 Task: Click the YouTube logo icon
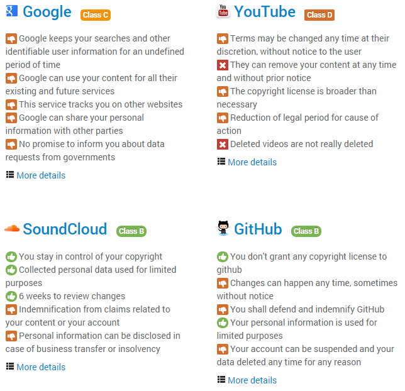point(223,11)
